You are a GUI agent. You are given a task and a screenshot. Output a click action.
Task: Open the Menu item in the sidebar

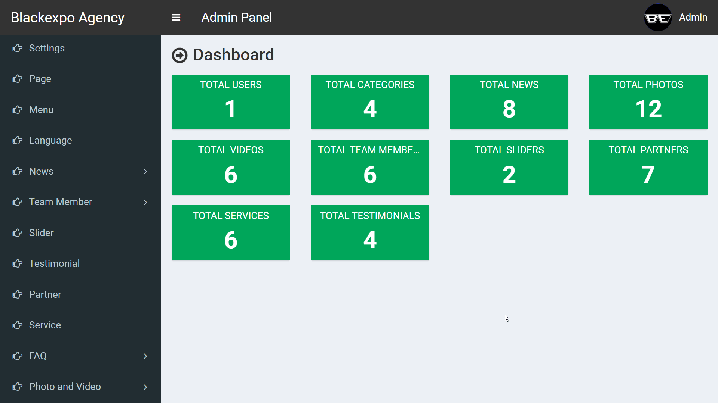click(x=41, y=110)
